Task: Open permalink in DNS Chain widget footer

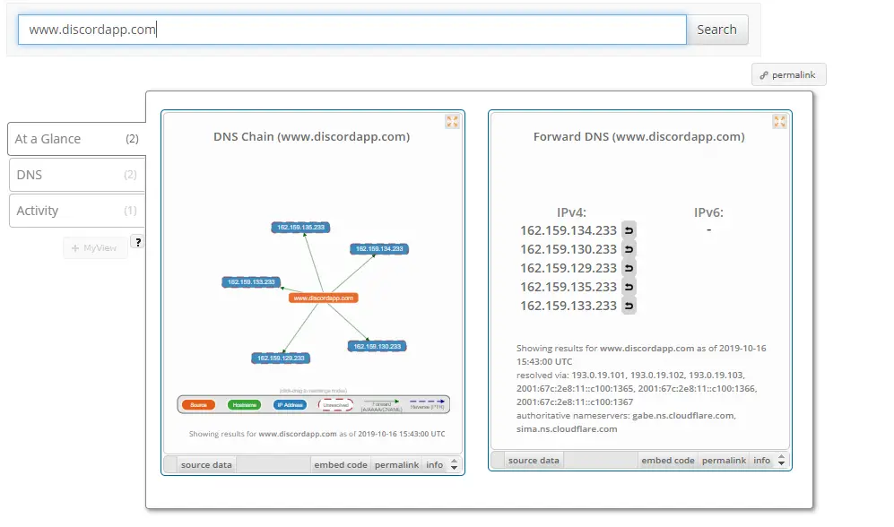Action: pyautogui.click(x=397, y=465)
